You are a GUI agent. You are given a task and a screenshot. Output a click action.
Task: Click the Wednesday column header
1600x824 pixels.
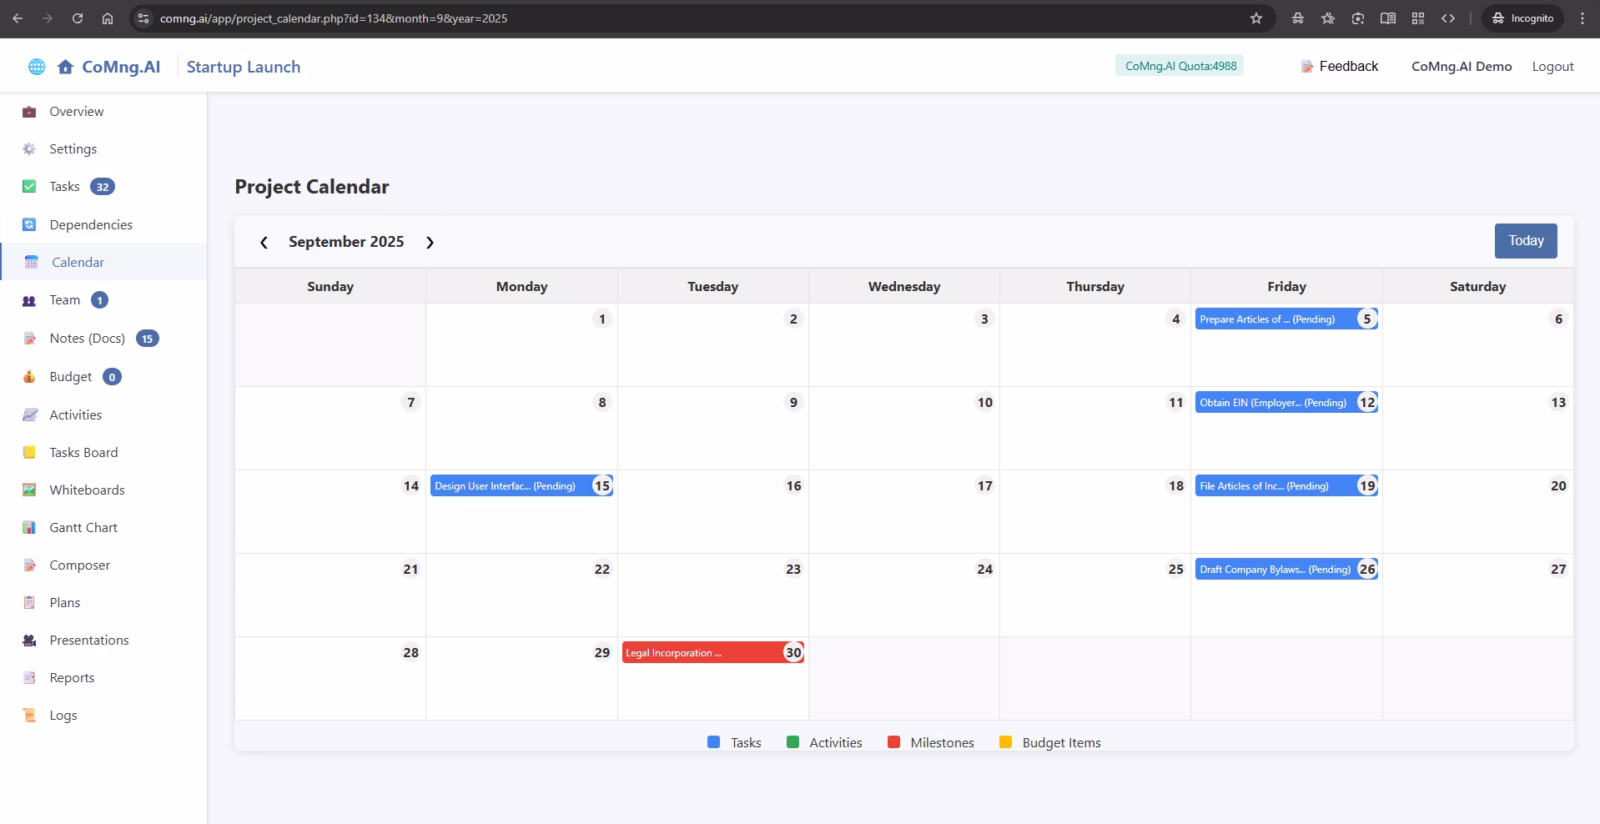[904, 286]
